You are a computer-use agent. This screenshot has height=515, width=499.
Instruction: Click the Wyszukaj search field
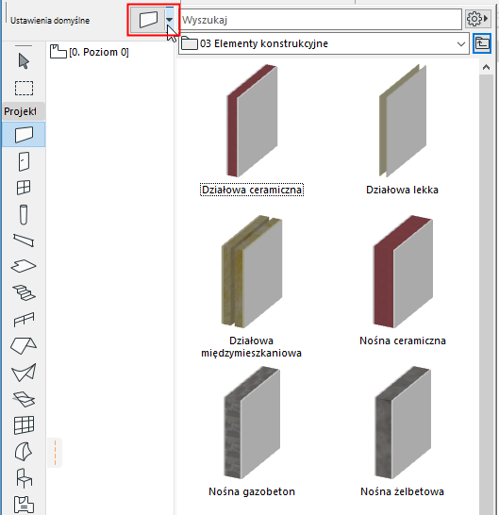pyautogui.click(x=321, y=20)
